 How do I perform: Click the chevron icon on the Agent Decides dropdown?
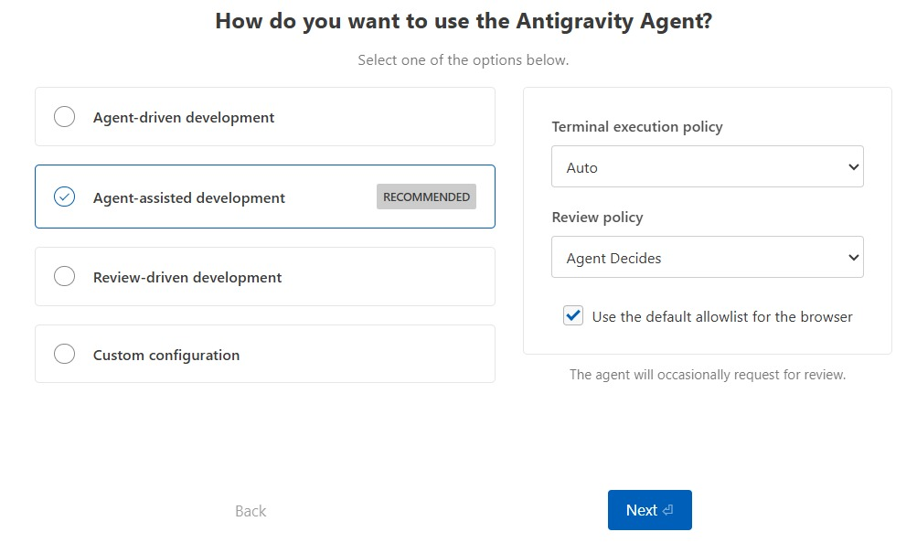(854, 257)
